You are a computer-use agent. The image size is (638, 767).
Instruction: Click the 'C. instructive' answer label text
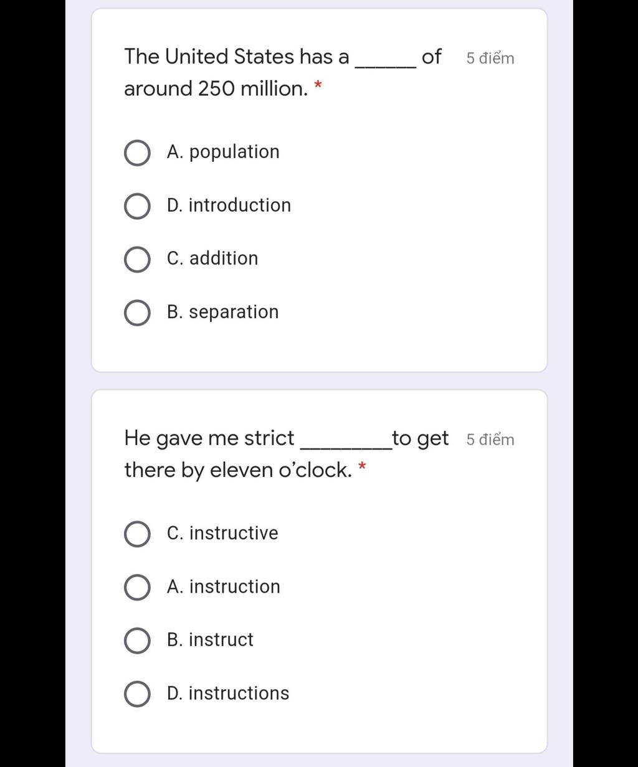click(x=222, y=533)
